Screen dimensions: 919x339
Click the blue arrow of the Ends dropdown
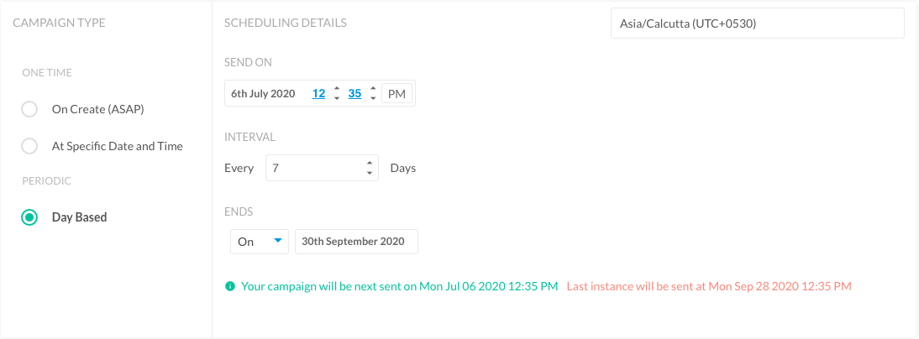tap(278, 241)
